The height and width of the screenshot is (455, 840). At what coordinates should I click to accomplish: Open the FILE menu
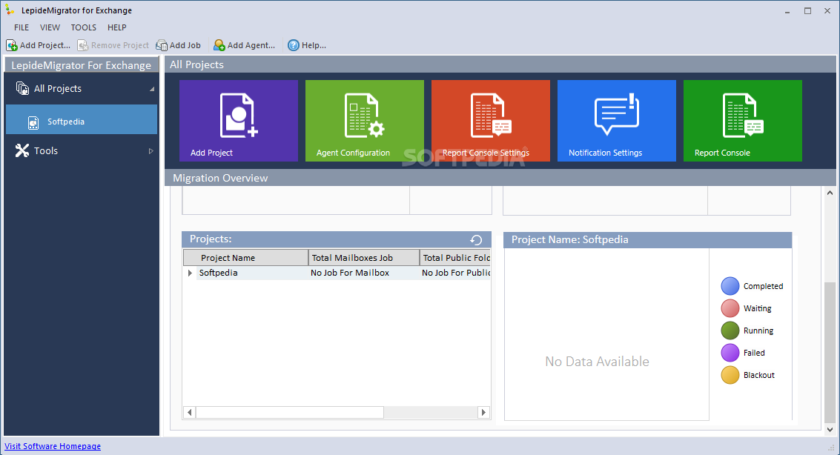click(x=22, y=27)
